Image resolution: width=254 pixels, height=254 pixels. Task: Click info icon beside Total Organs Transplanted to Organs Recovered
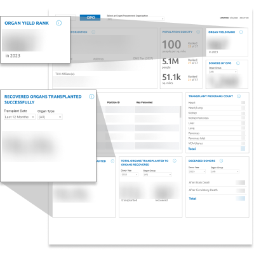click(x=175, y=161)
